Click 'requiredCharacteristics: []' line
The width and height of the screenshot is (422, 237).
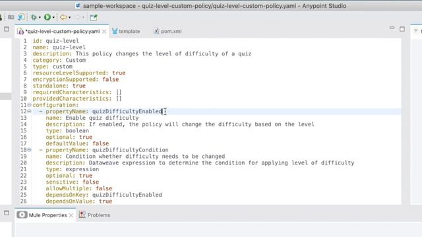[77, 92]
